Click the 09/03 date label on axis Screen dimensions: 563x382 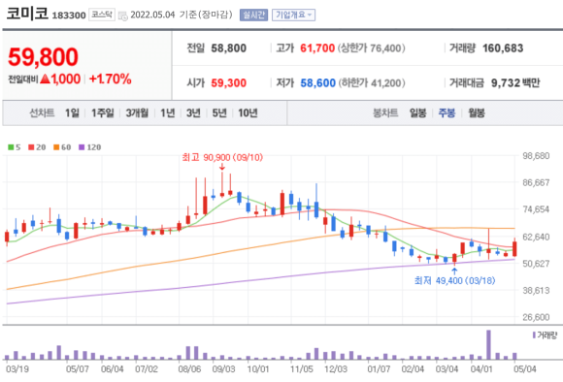tap(223, 369)
